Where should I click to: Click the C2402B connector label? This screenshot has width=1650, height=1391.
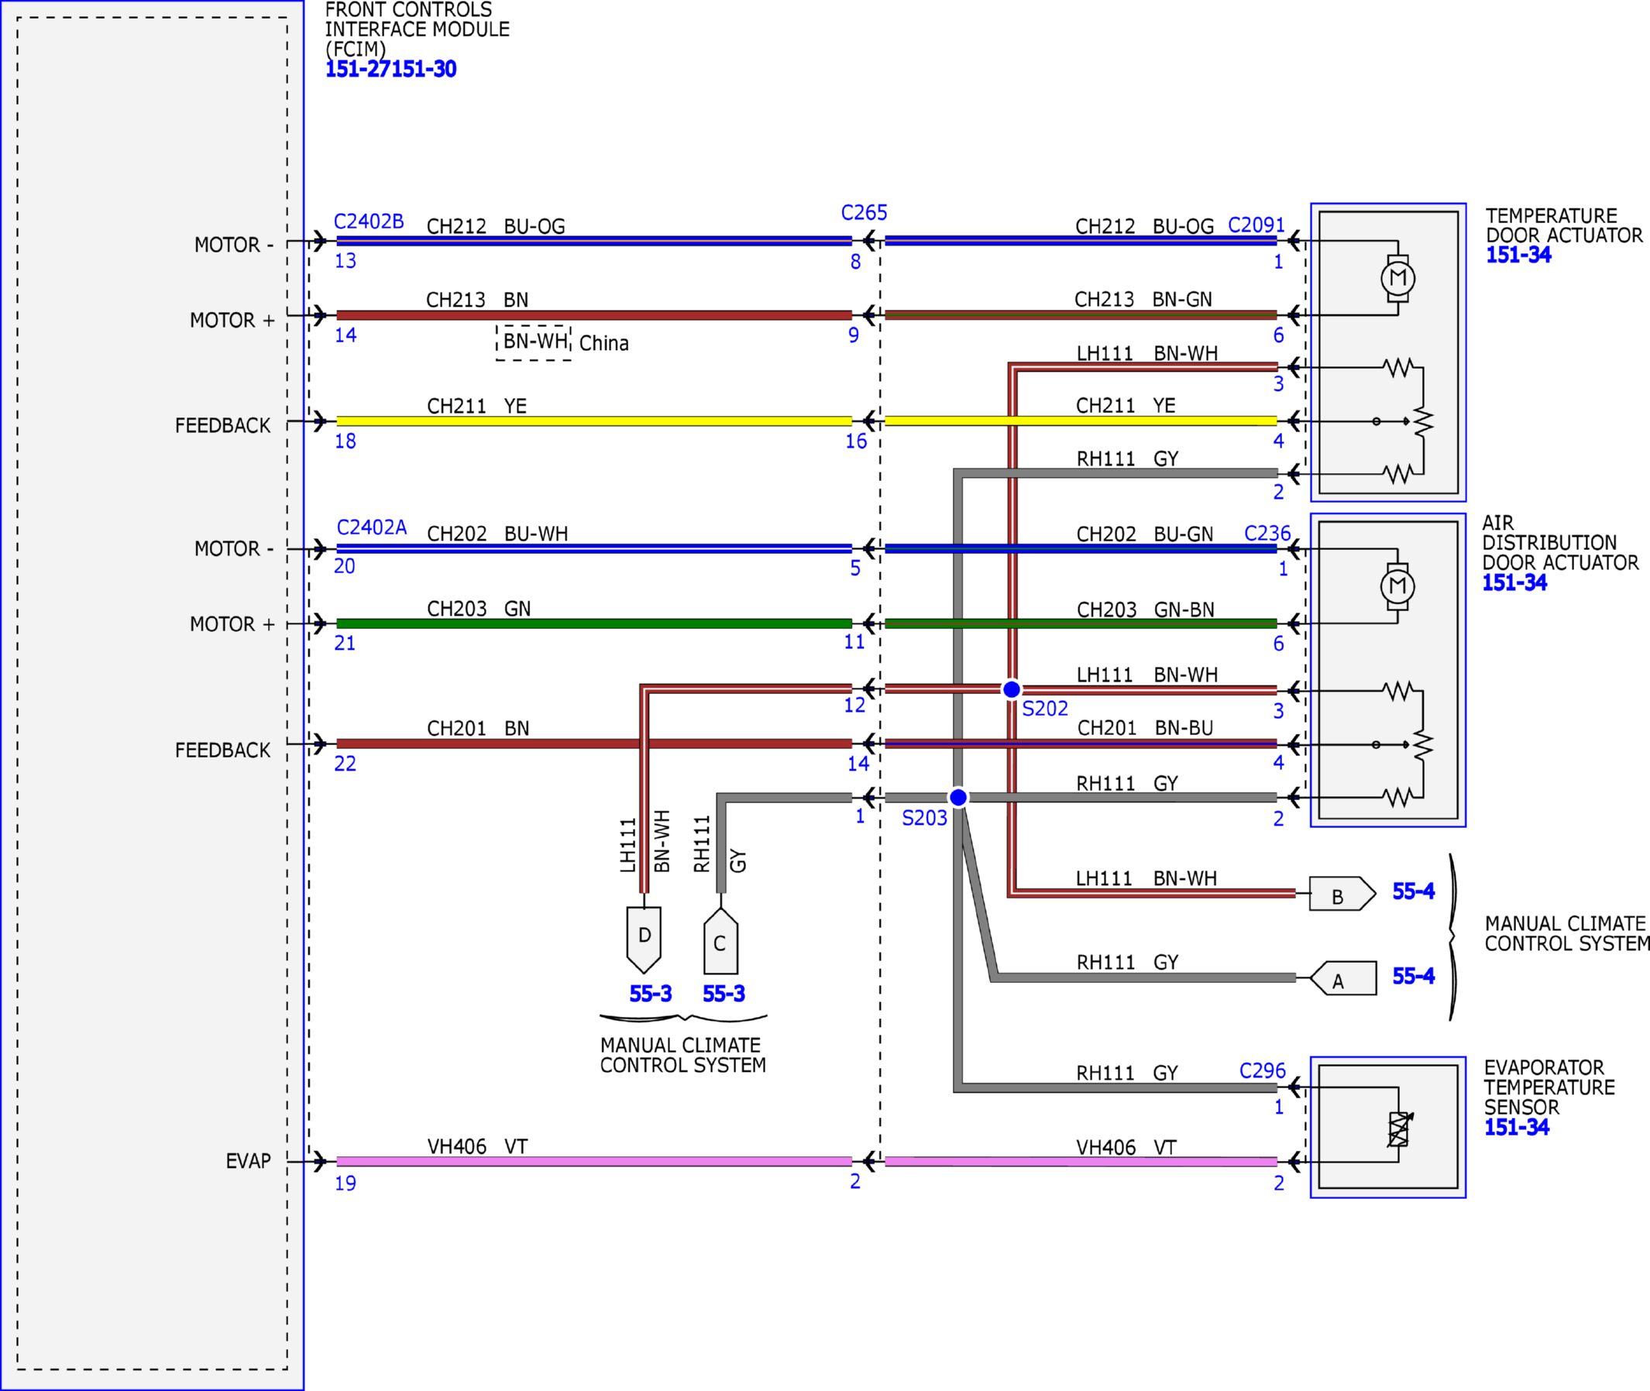tap(368, 222)
